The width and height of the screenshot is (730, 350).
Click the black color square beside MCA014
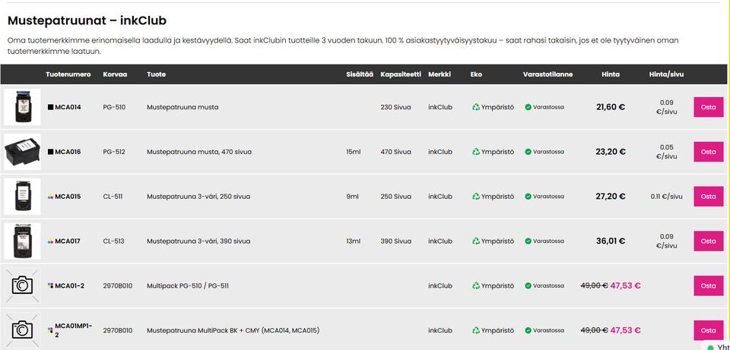50,107
